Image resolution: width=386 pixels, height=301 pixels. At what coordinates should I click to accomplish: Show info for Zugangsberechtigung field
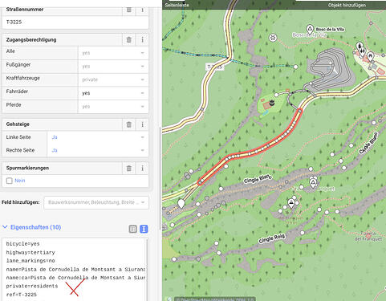[142, 40]
